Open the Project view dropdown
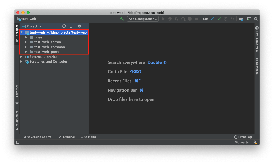 pos(32,26)
